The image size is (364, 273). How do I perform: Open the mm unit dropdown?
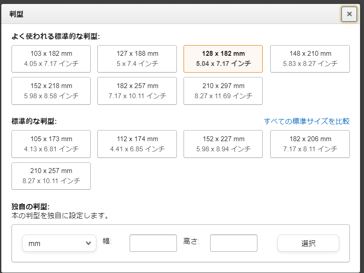(59, 243)
